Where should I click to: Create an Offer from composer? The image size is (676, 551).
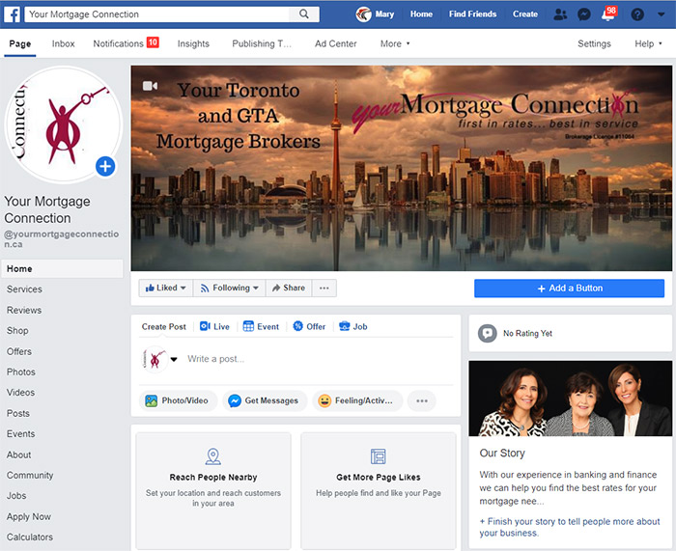(309, 326)
